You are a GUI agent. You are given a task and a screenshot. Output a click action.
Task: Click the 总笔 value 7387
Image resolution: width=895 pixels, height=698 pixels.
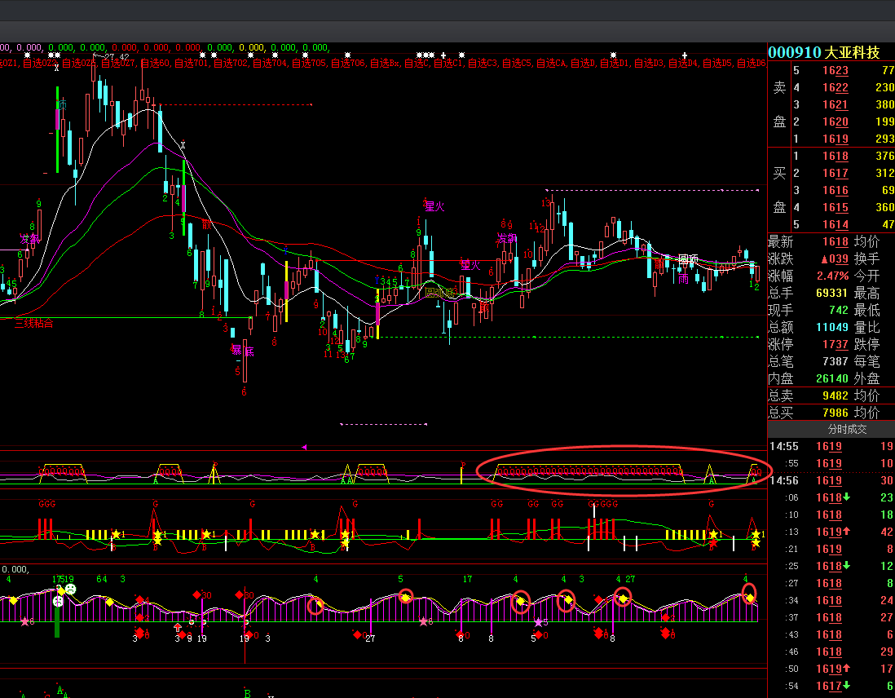(835, 361)
